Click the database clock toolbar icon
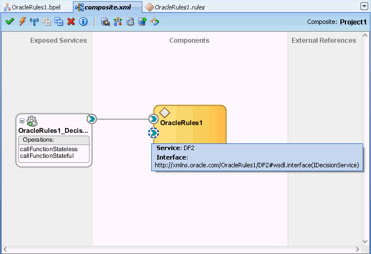The width and height of the screenshot is (371, 254). [x=130, y=22]
